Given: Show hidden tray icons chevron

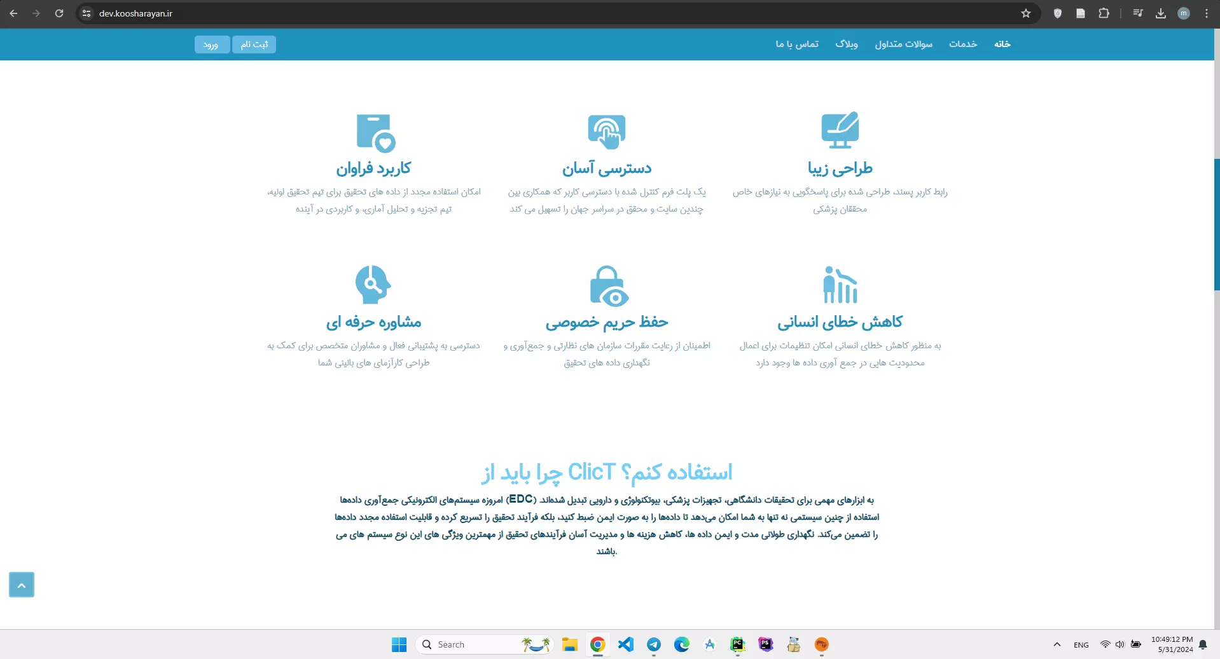Looking at the screenshot, I should (x=1057, y=644).
